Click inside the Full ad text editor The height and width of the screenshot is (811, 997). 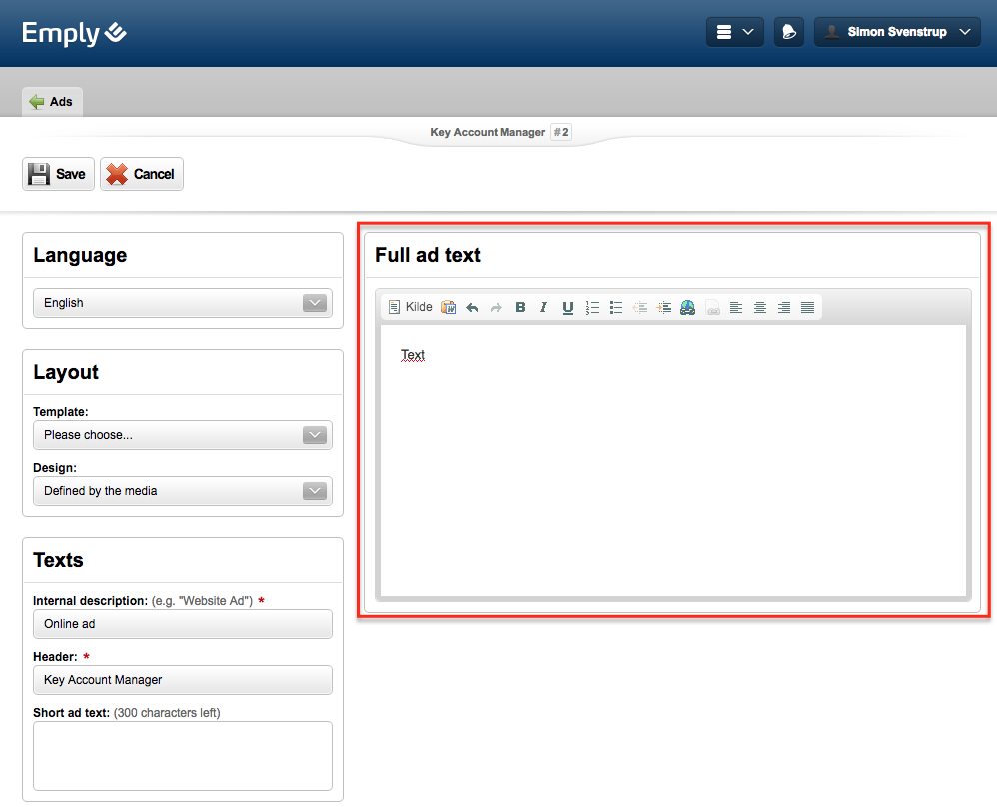[672, 460]
